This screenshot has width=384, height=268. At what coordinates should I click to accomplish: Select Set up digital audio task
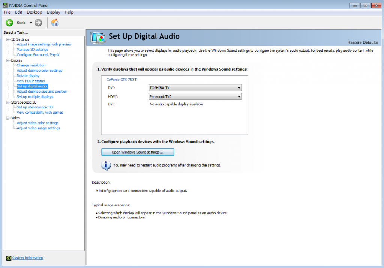pos(32,86)
